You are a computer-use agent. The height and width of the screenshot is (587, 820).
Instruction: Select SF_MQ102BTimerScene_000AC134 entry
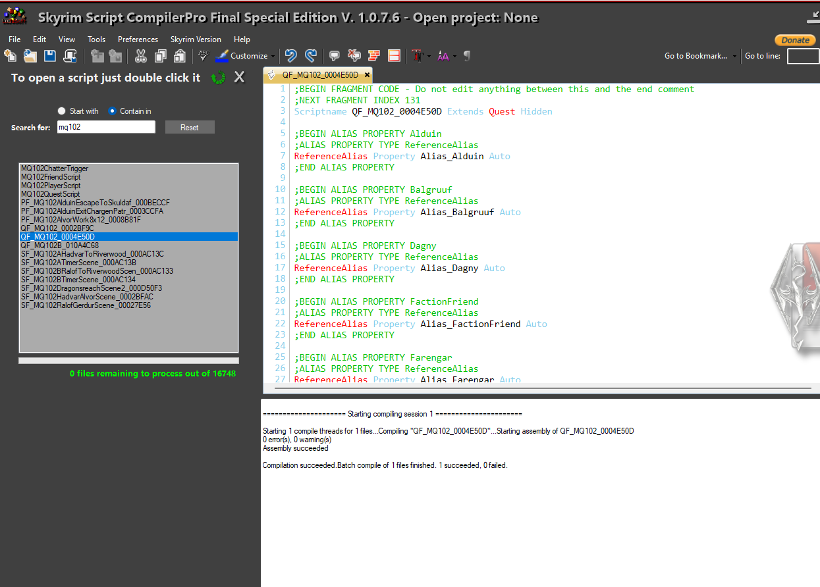(128, 280)
